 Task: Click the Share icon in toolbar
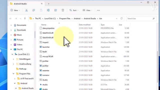(x=55, y=10)
